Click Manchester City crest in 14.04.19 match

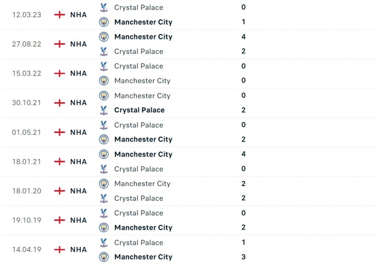pos(104,257)
